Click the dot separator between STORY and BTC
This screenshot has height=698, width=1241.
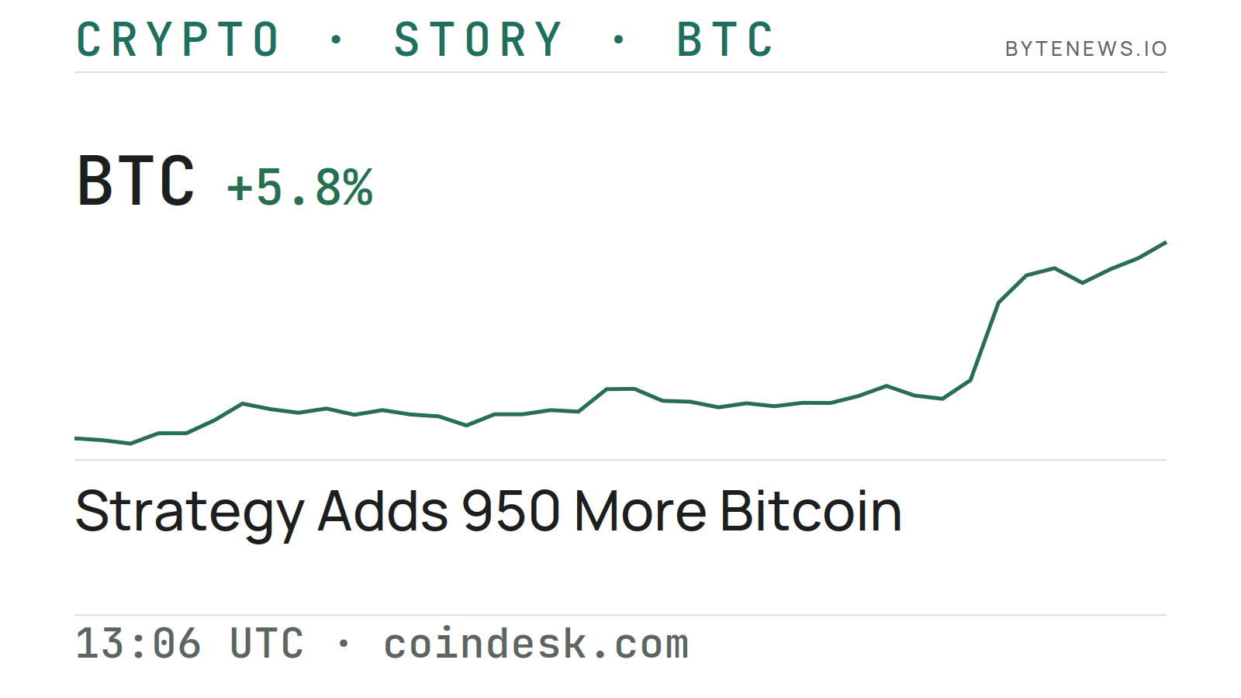618,40
